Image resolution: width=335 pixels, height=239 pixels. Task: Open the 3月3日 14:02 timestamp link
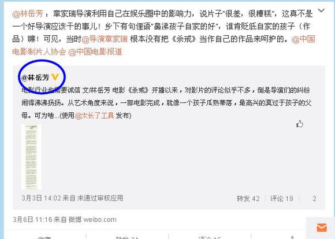(x=41, y=198)
